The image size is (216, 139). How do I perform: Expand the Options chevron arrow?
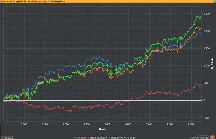coord(2,138)
